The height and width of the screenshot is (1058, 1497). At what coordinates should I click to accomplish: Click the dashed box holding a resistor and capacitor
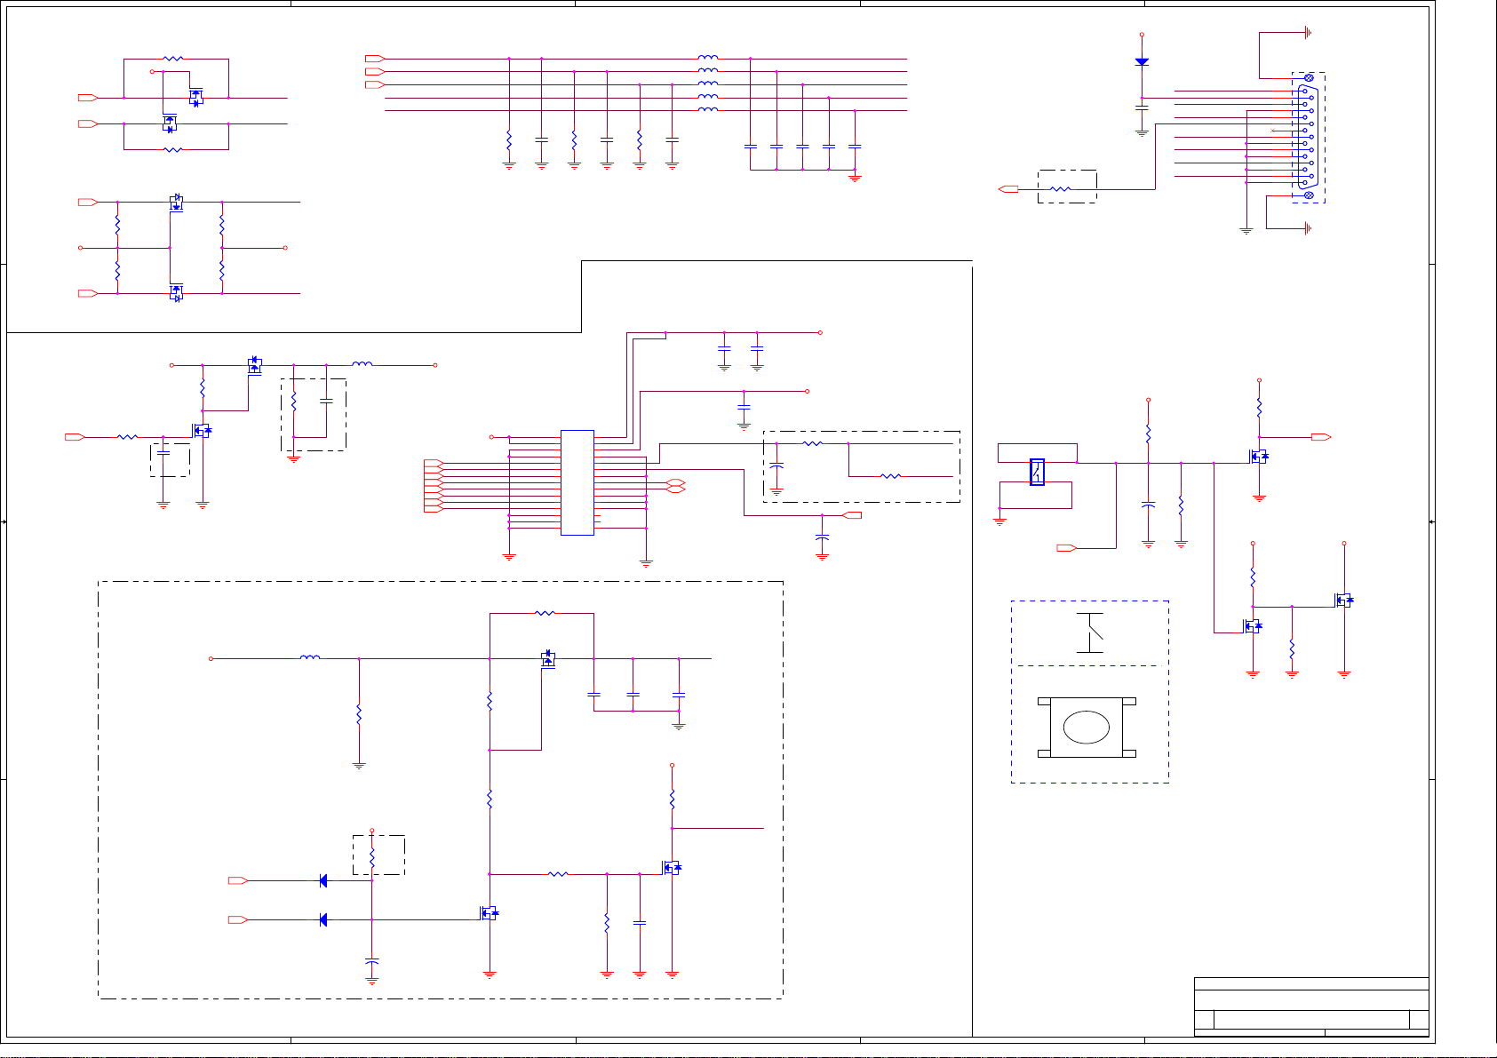click(x=314, y=415)
